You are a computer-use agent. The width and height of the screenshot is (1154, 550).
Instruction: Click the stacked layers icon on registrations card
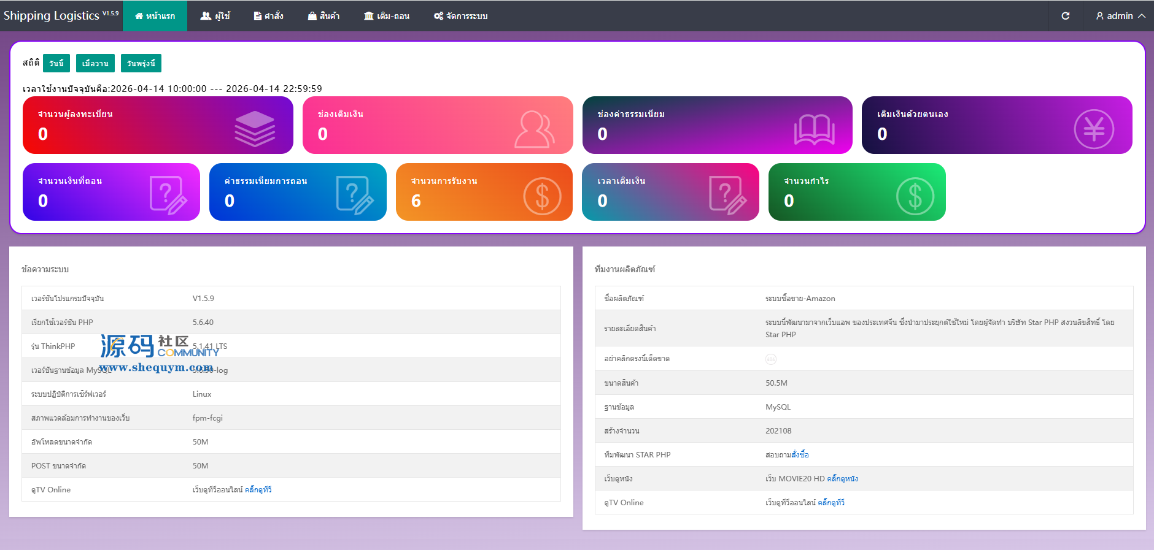point(255,129)
